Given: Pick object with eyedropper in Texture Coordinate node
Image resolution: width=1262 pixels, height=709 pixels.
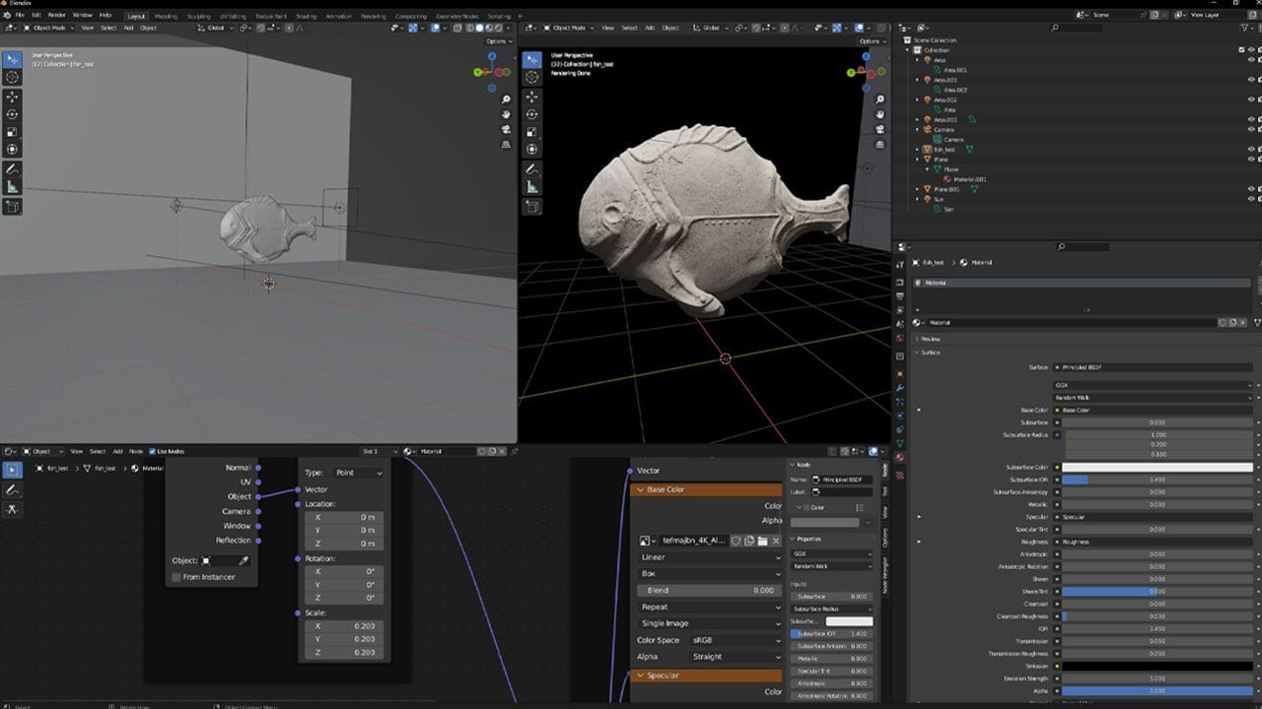Looking at the screenshot, I should click(245, 561).
